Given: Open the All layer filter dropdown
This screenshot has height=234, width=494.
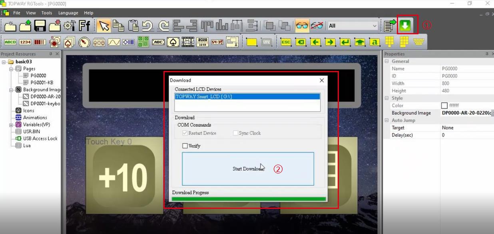Looking at the screenshot, I should coord(353,26).
